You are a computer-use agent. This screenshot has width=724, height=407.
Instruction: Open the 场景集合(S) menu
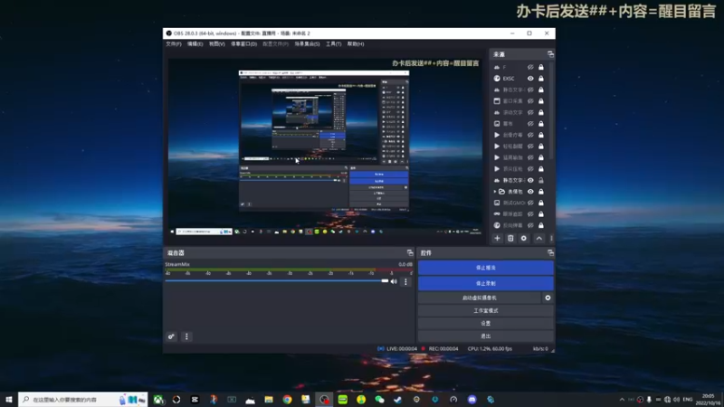[307, 43]
